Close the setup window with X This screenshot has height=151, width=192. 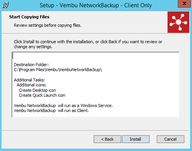pyautogui.click(x=184, y=3)
